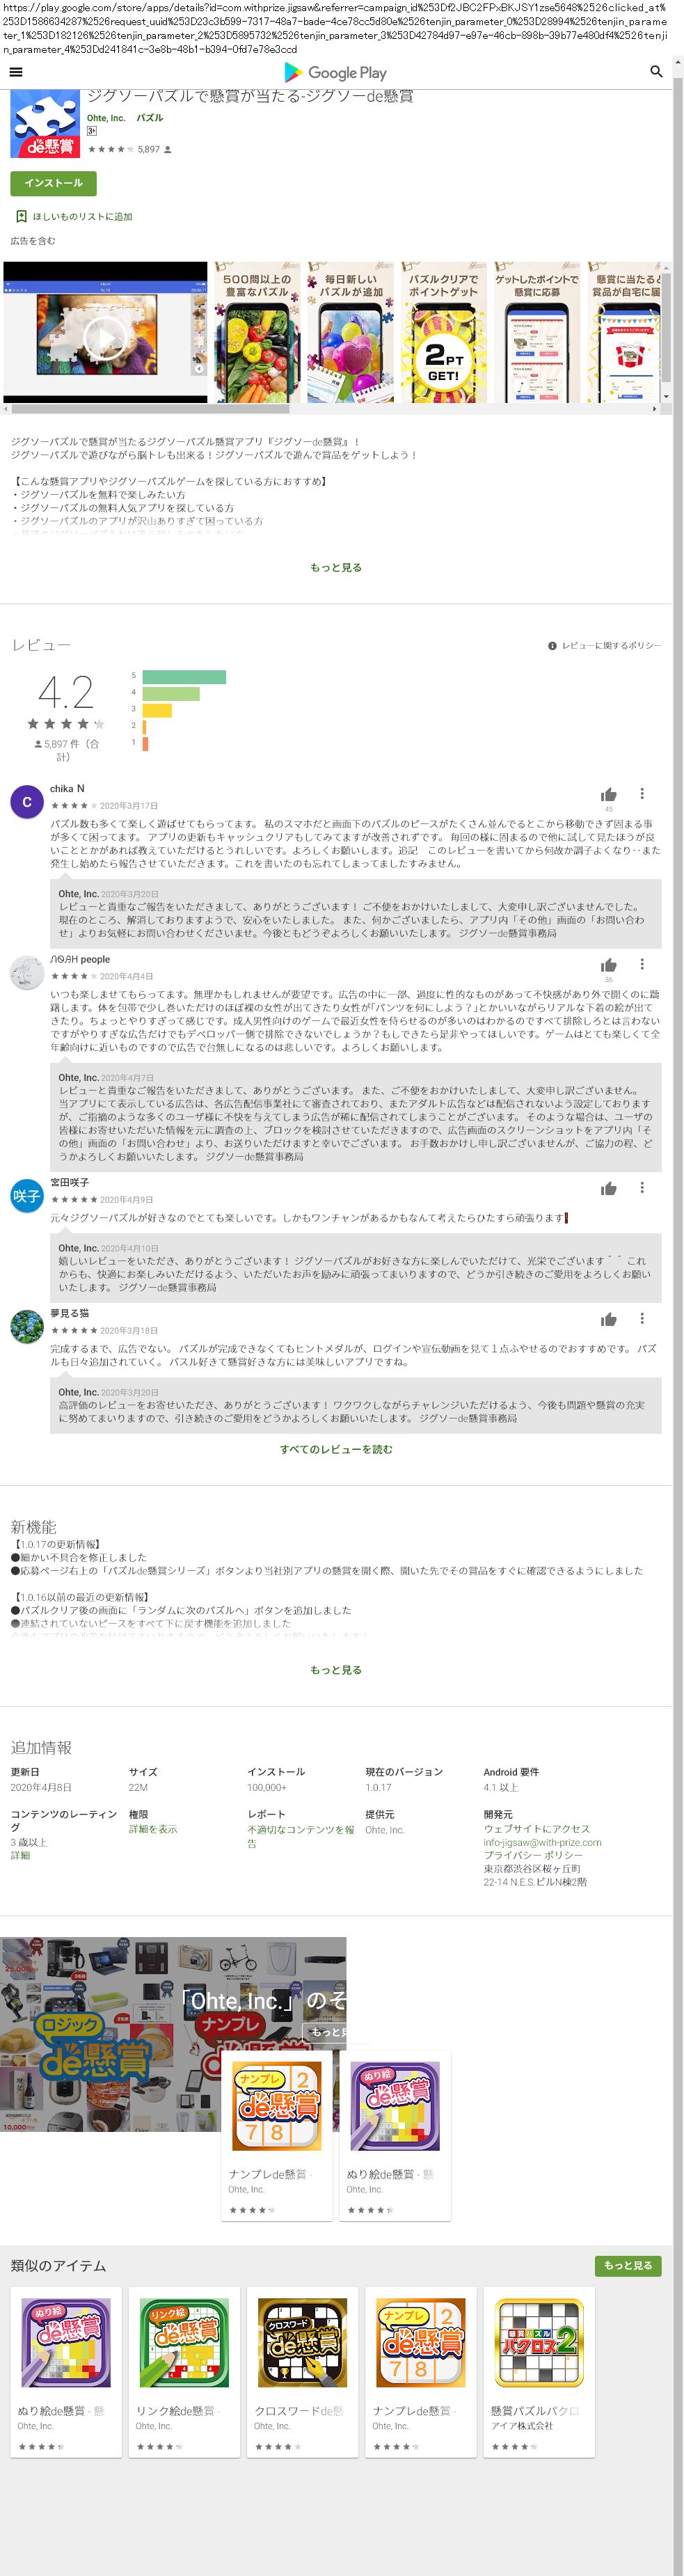Click the green インストール button
The height and width of the screenshot is (2576, 684).
[53, 183]
